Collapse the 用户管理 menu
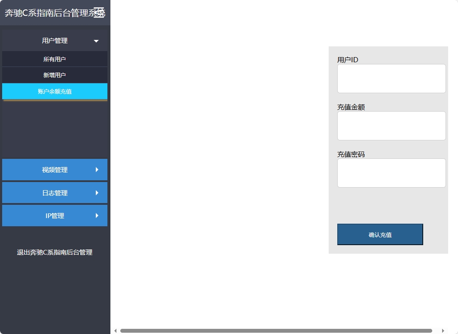Screen dimensions: 458x334 click(55, 40)
